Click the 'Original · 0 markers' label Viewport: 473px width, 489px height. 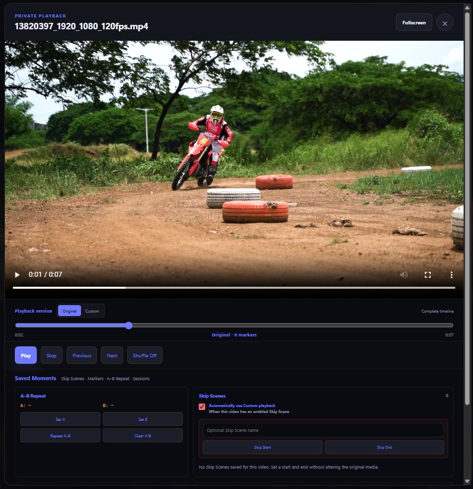[234, 334]
